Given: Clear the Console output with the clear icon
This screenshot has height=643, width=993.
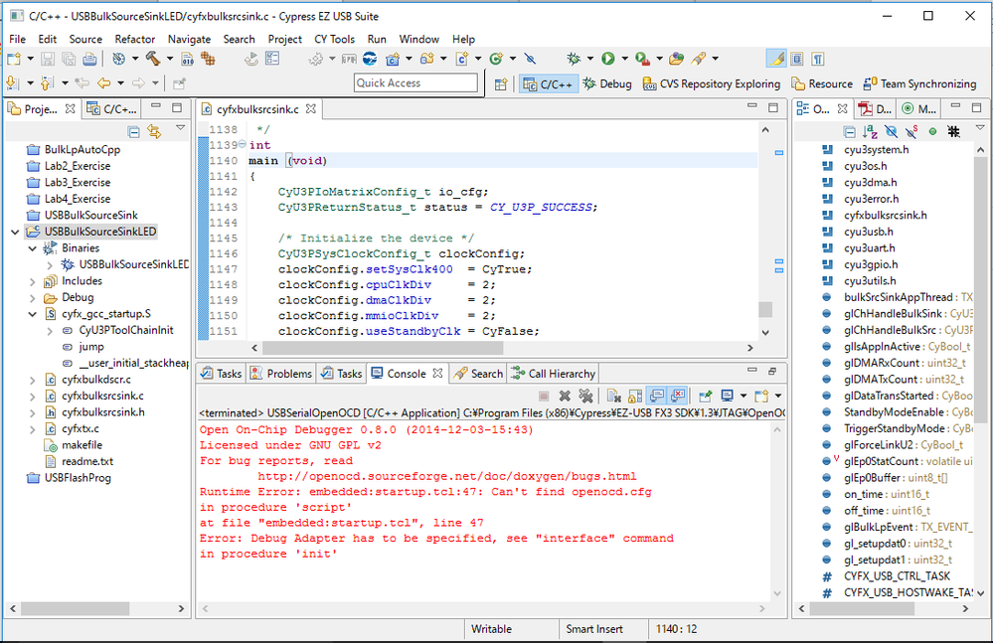Looking at the screenshot, I should [615, 394].
